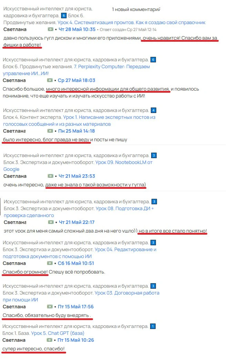Click comment 'было интересно, блог правда не веду'

65,140
